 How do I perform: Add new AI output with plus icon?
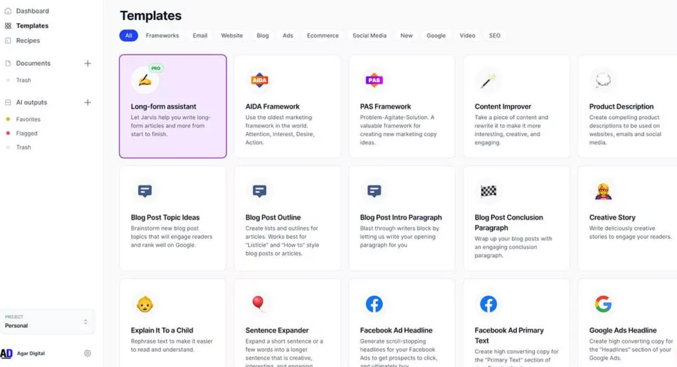click(x=87, y=102)
